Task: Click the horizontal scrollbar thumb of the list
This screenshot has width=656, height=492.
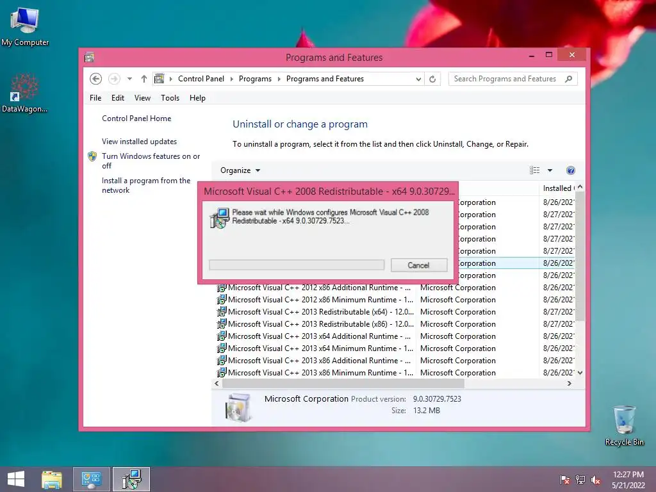Action: (343, 383)
